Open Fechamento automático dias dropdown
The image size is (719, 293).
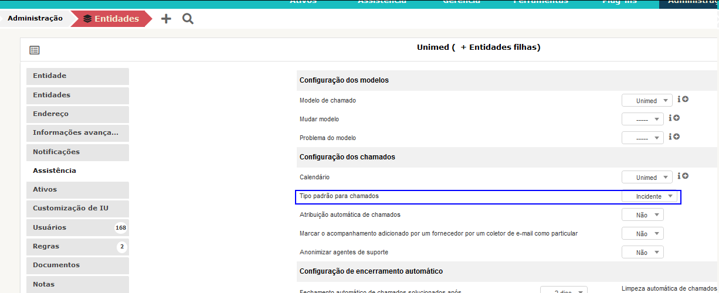click(564, 291)
